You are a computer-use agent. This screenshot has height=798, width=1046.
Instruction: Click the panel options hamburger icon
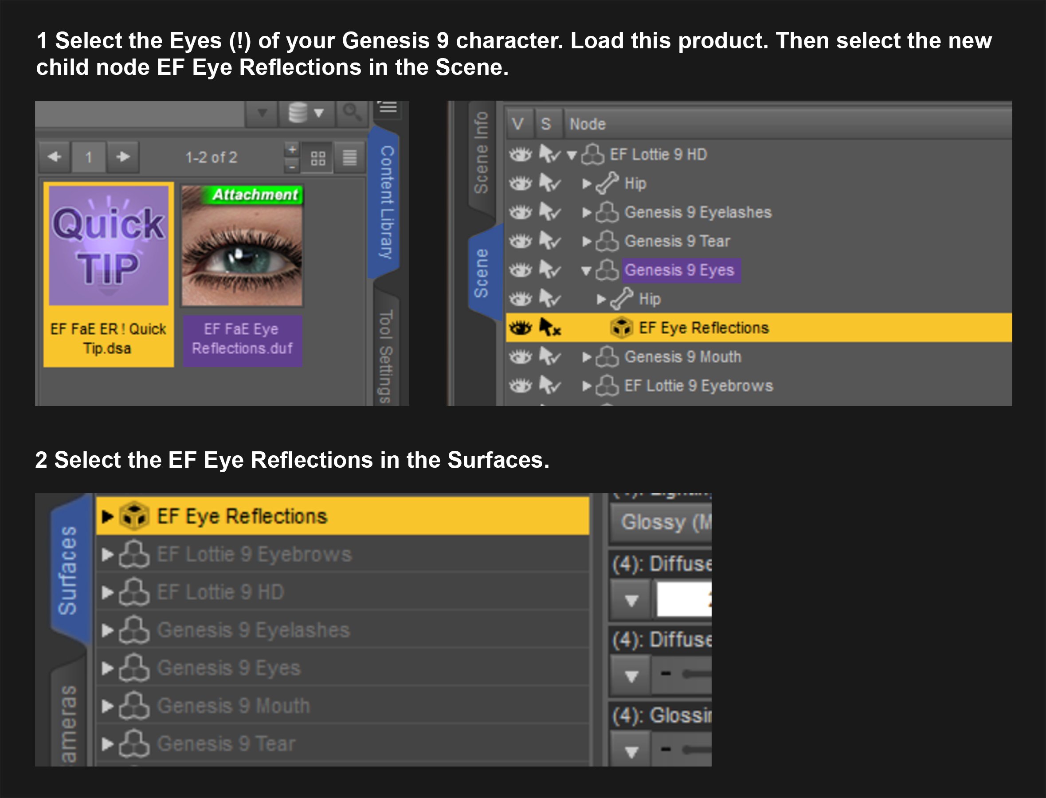point(388,107)
